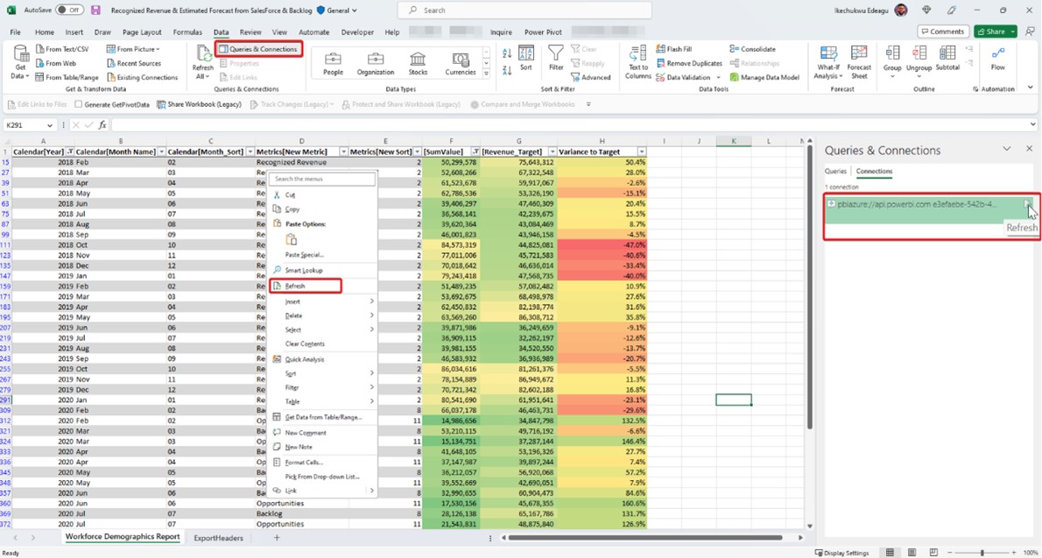Open the Variance to Target filter dropdown
1042x558 pixels.
coord(641,152)
